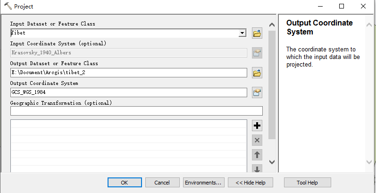
Task: Click the Output Dataset path field
Action: click(128, 73)
